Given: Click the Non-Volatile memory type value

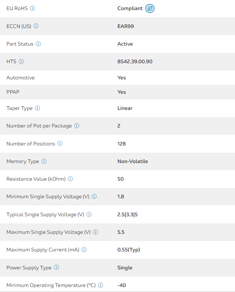Looking at the screenshot, I should [133, 161].
